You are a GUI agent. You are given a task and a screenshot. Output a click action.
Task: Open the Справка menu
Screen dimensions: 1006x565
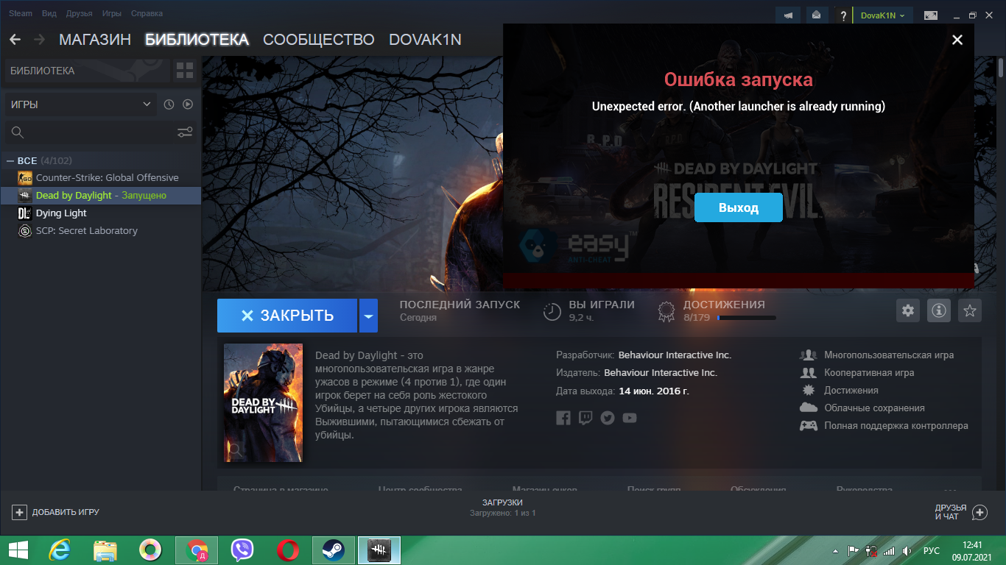pos(147,14)
